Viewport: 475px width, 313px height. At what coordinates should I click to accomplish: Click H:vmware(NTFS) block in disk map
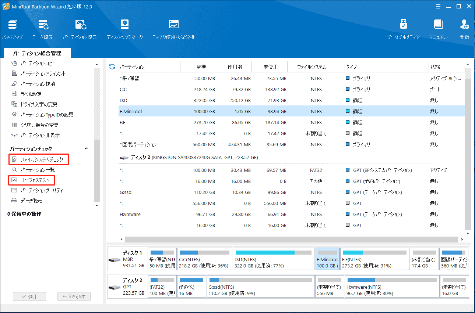pyautogui.click(x=392, y=287)
